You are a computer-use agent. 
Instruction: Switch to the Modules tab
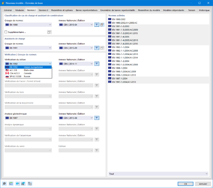pyautogui.click(x=20, y=10)
